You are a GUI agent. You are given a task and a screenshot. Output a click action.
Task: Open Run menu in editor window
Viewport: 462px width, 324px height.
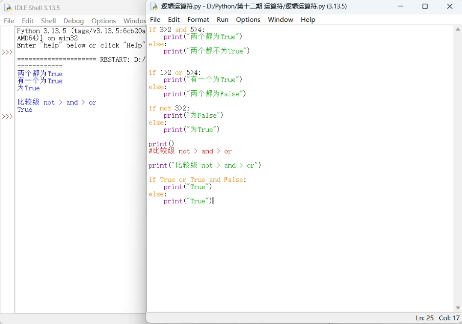click(222, 19)
